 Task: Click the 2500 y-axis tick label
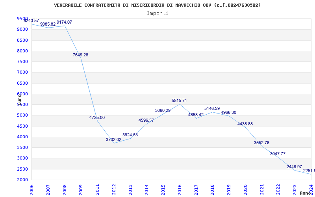pos(22,169)
